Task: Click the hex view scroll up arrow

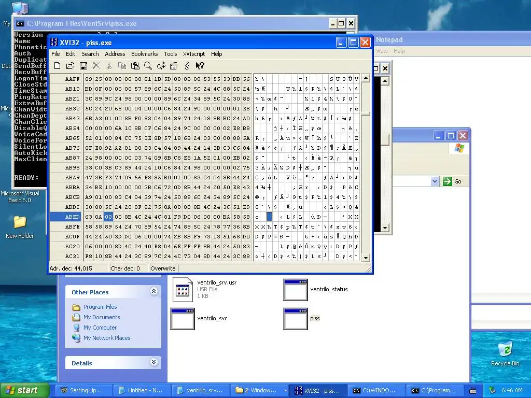Action: (x=366, y=78)
